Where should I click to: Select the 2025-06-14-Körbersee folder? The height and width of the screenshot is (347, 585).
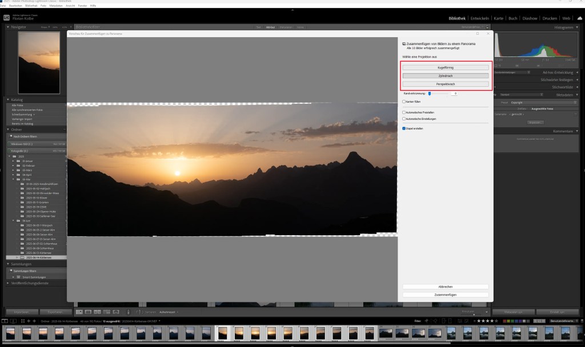(38, 258)
